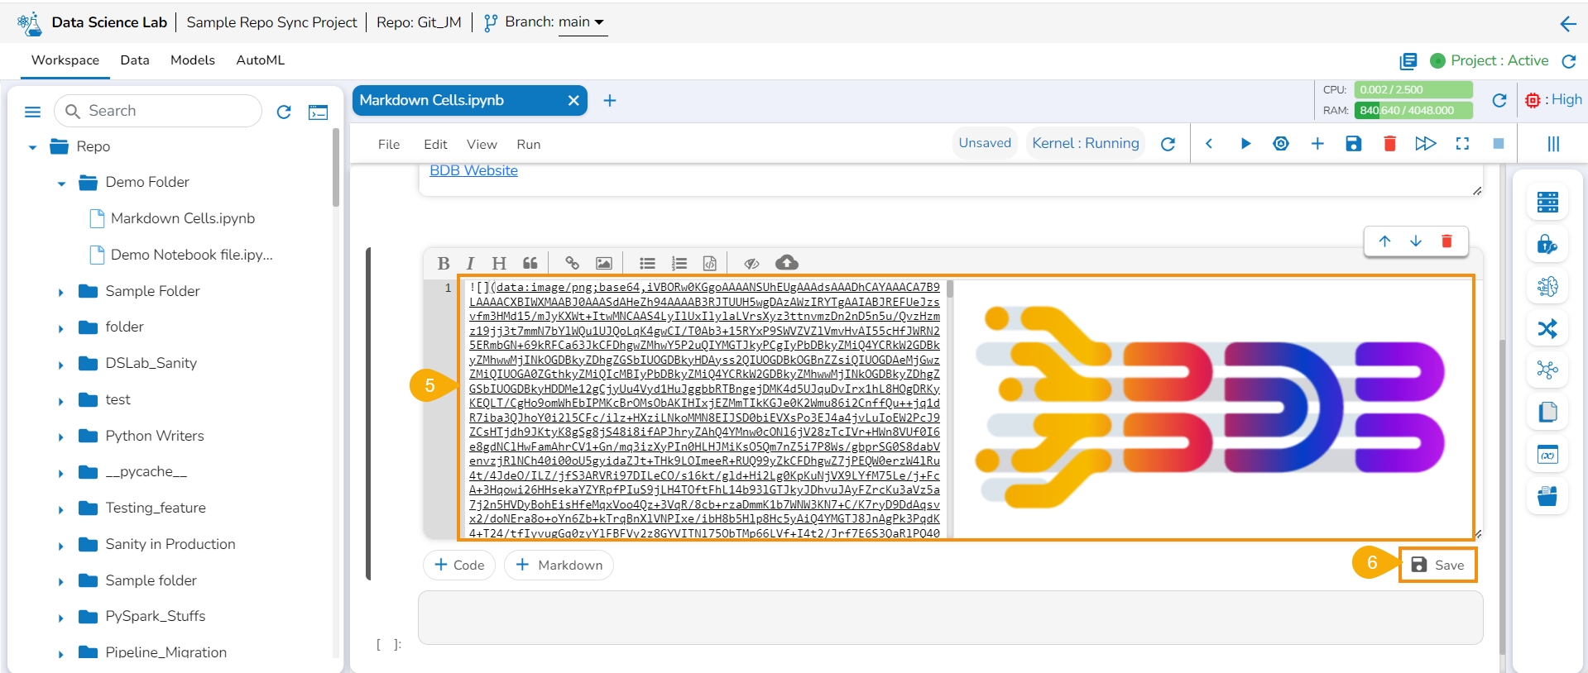Viewport: 1588px width, 673px height.
Task: Click the insert image icon in markdown toolbar
Action: tap(604, 264)
